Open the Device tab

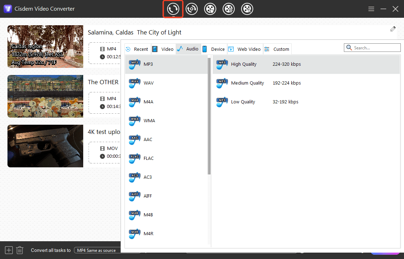click(x=214, y=49)
